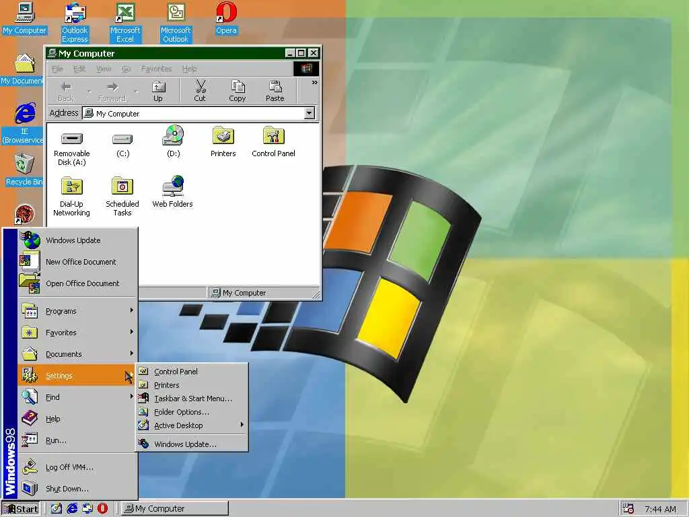The width and height of the screenshot is (689, 517).
Task: Click the Up toolbar button
Action: point(157,92)
